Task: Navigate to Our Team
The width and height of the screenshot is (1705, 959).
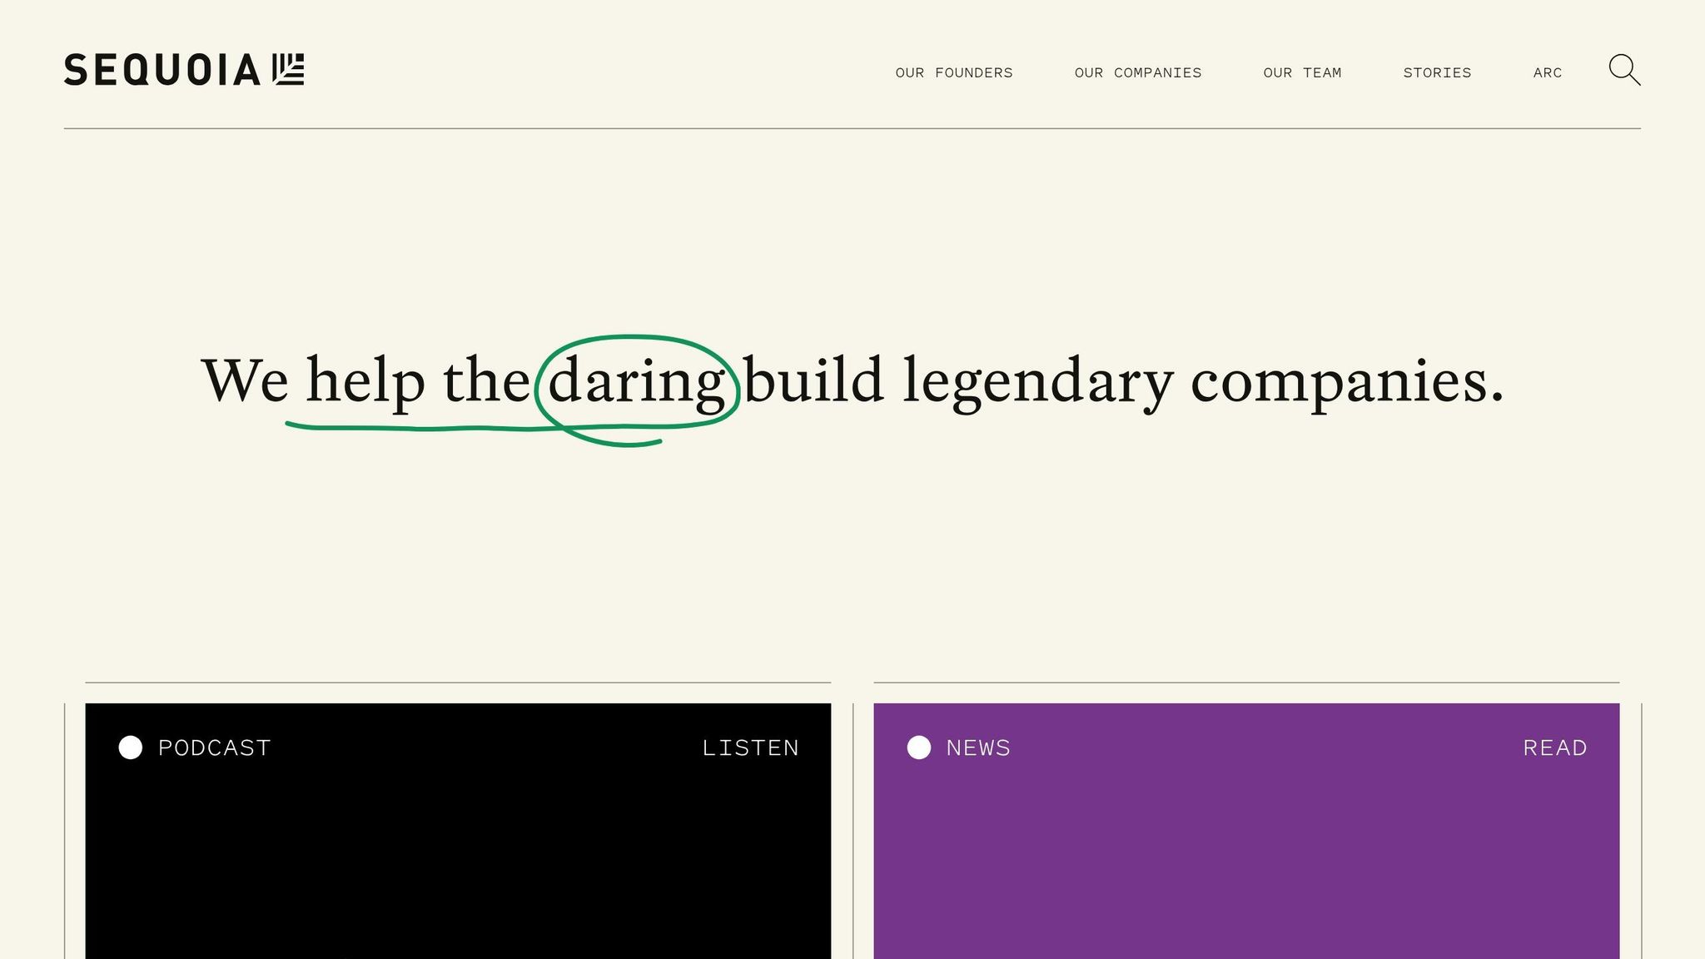Action: 1302,73
